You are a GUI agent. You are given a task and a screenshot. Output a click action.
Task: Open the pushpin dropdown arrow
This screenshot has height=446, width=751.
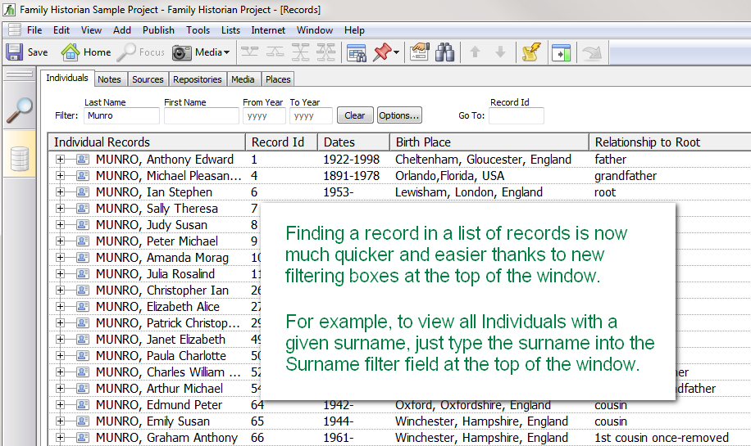pyautogui.click(x=396, y=52)
